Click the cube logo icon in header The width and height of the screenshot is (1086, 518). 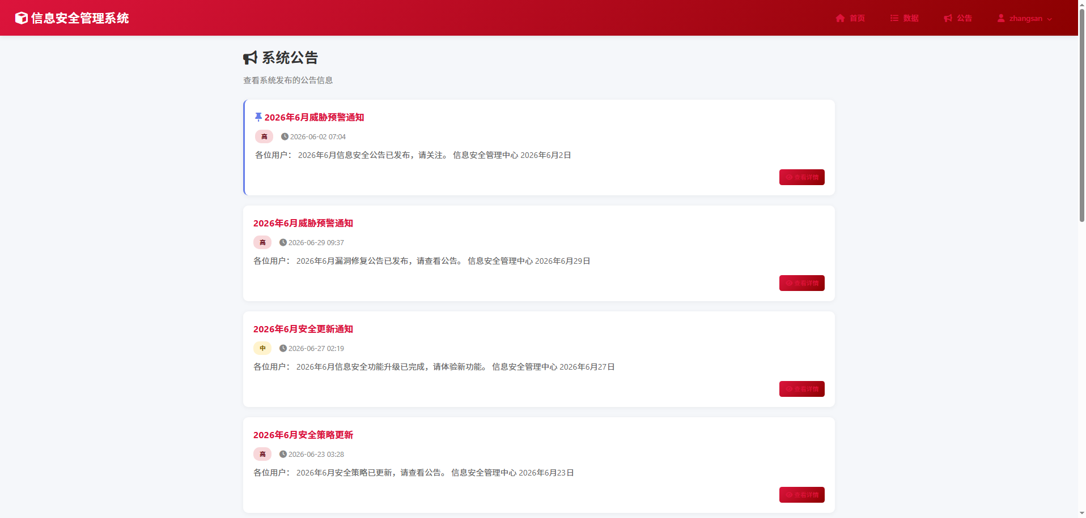(x=22, y=18)
